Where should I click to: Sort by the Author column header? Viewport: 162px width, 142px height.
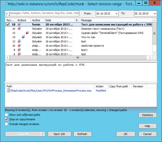pos(37,20)
